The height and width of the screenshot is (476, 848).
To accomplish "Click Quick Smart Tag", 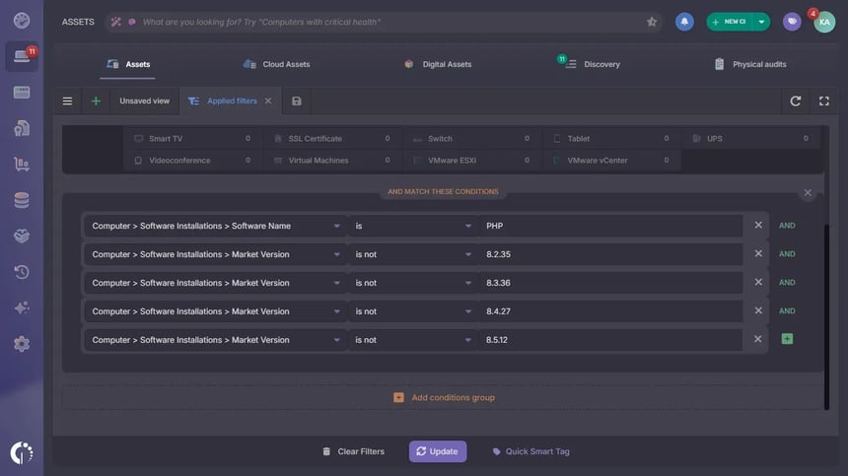I will 531,451.
